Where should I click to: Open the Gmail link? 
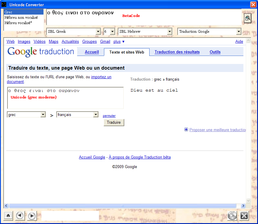point(105,42)
